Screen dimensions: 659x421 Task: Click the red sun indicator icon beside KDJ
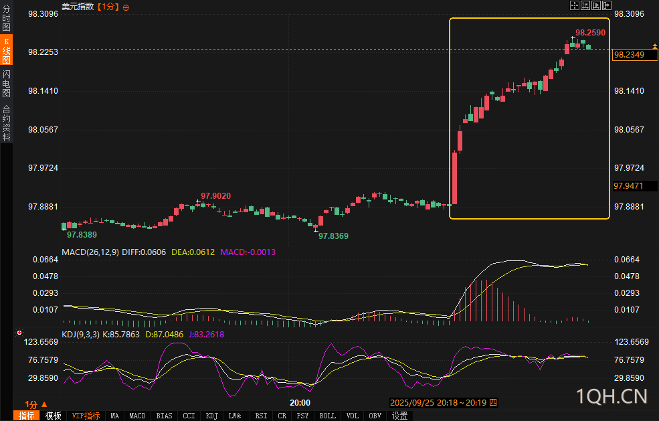(x=19, y=333)
